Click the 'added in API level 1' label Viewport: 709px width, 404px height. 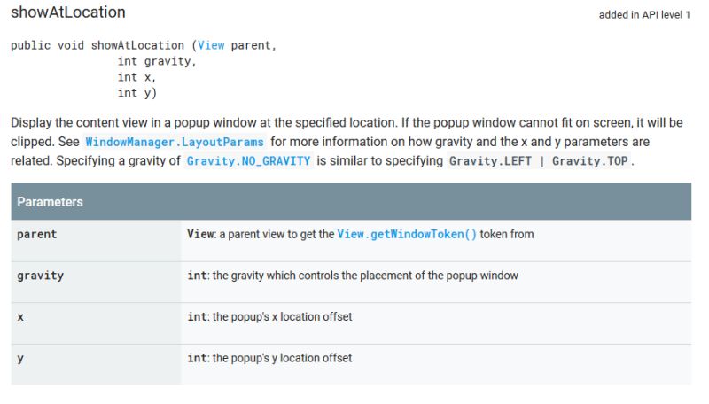tap(644, 15)
